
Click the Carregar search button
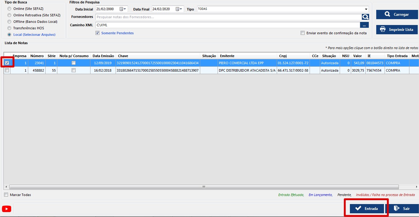point(397,15)
